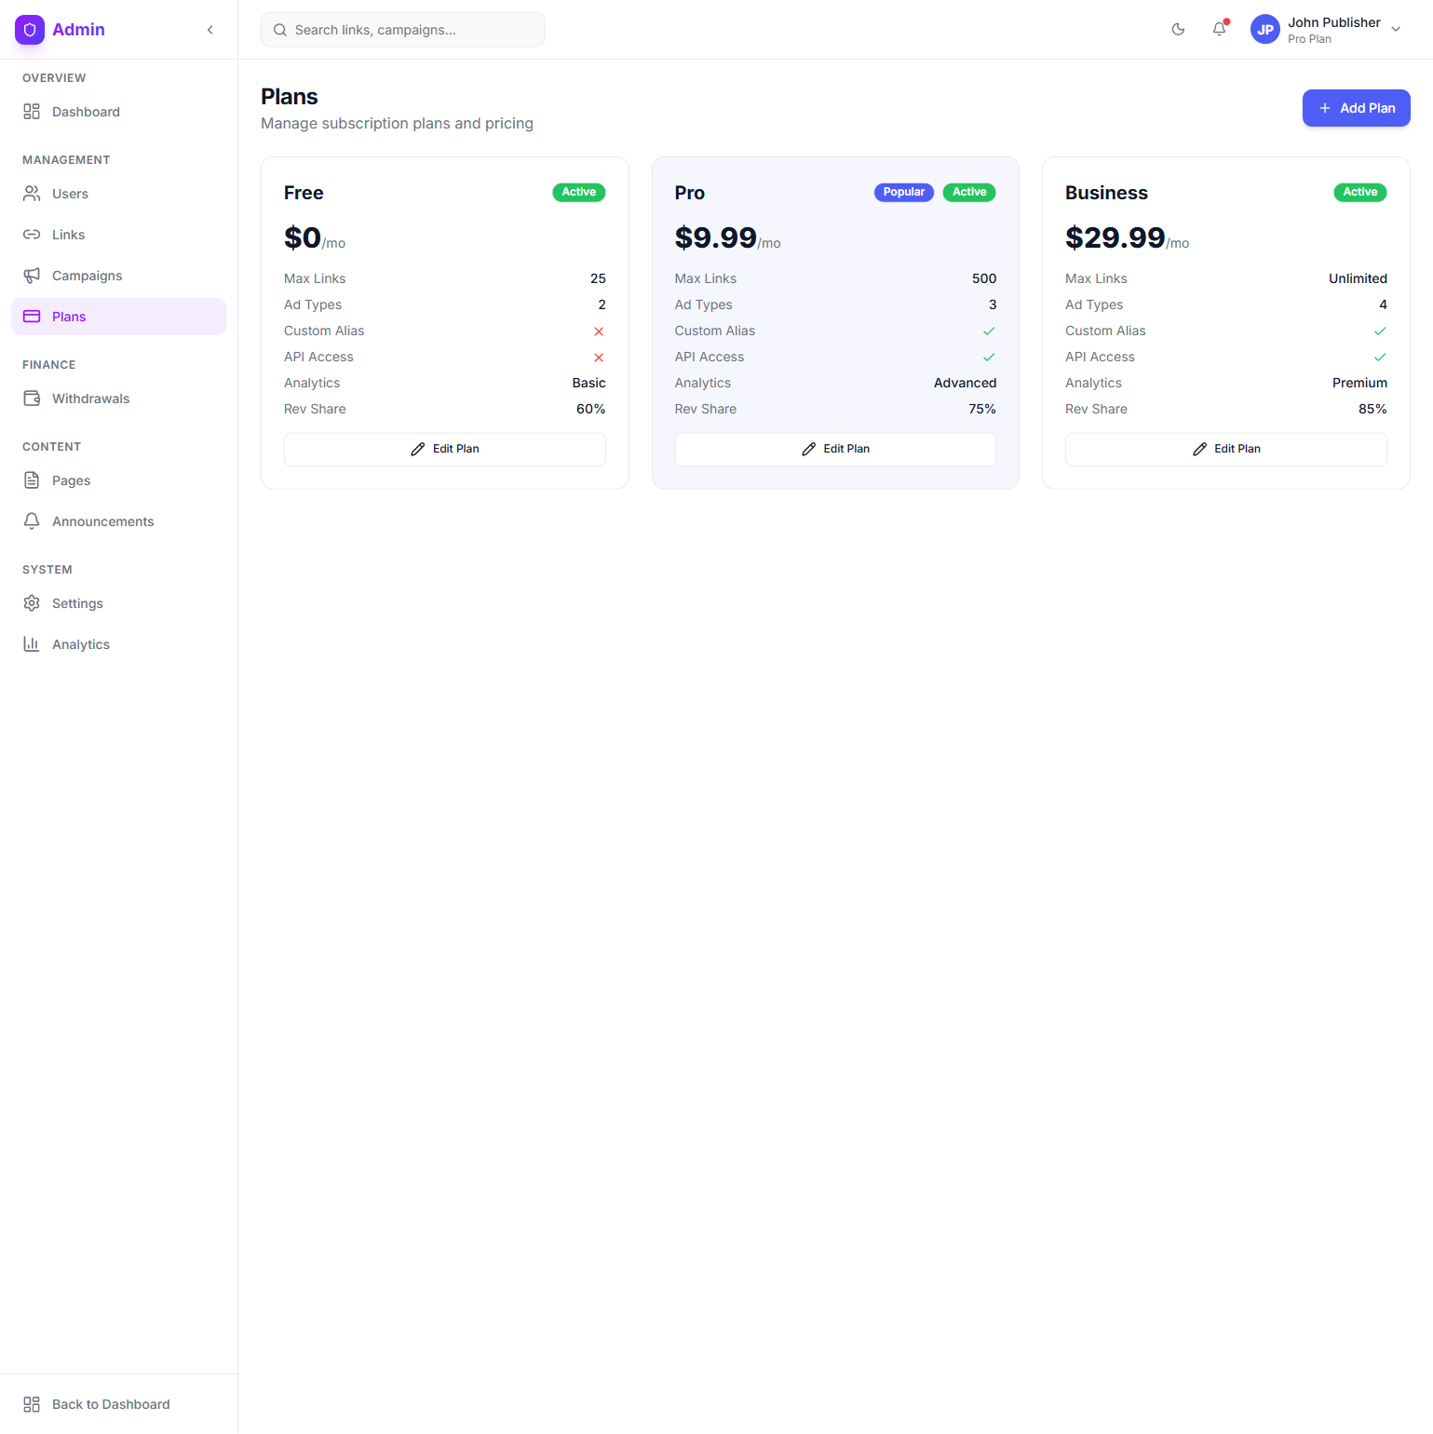Click the red X for Free Custom Alias

(599, 331)
